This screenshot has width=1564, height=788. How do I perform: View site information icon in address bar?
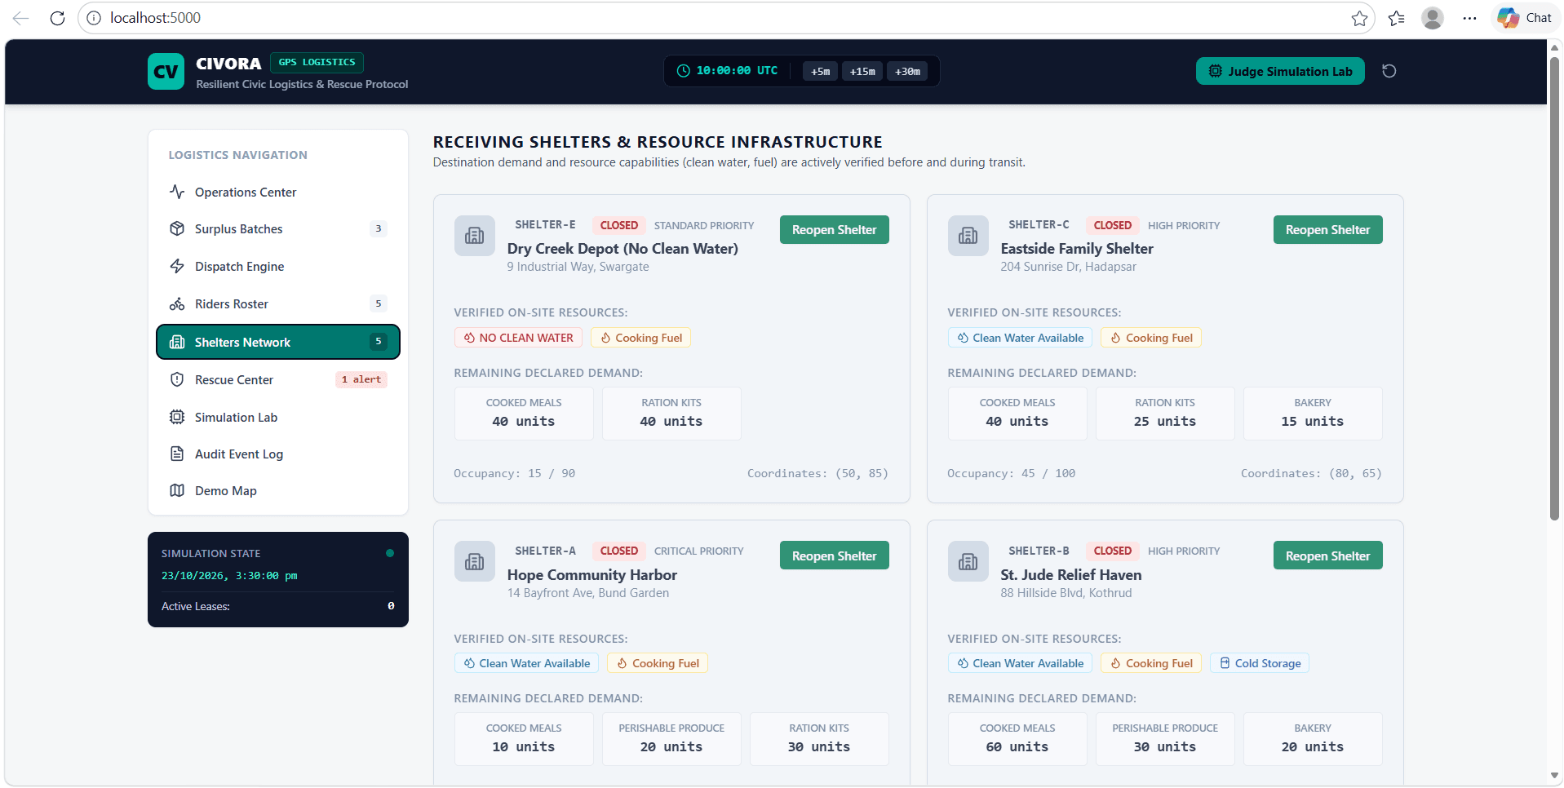click(94, 18)
